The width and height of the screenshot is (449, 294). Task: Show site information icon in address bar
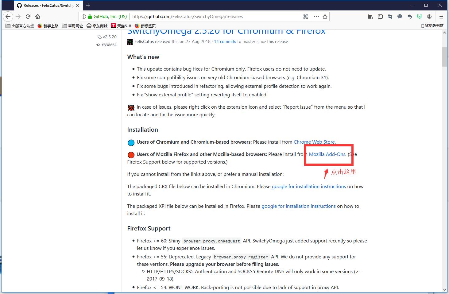[83, 17]
